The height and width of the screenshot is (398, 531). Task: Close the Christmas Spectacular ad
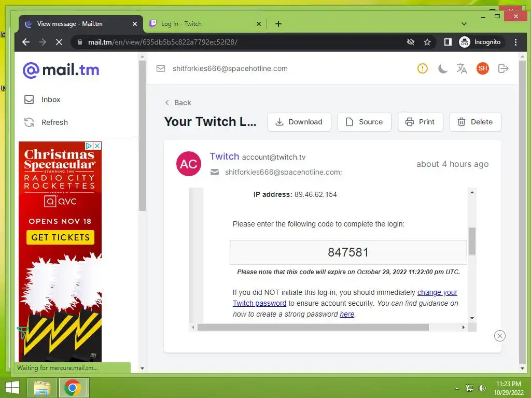point(97,146)
